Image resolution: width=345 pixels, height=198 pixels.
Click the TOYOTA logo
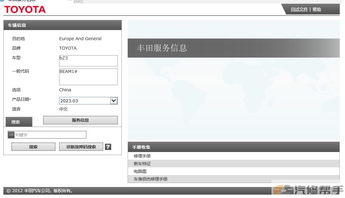pyautogui.click(x=25, y=10)
